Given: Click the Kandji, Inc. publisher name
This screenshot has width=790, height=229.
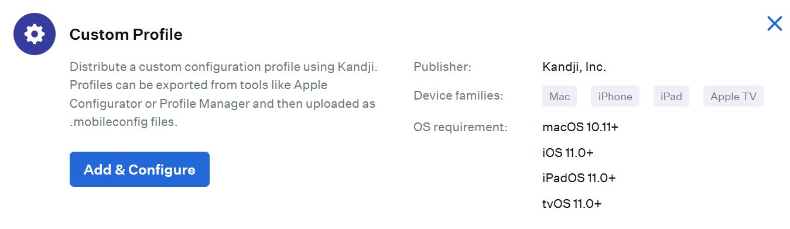Looking at the screenshot, I should 574,67.
